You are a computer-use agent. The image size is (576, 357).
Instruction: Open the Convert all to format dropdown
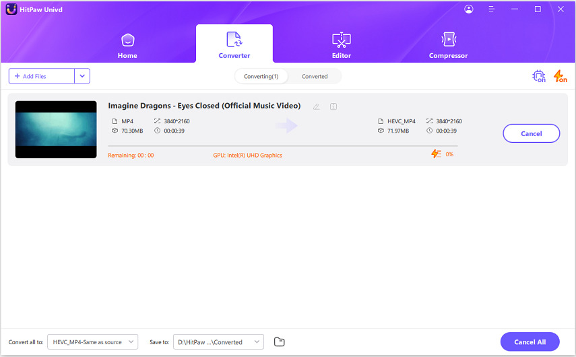coord(92,342)
